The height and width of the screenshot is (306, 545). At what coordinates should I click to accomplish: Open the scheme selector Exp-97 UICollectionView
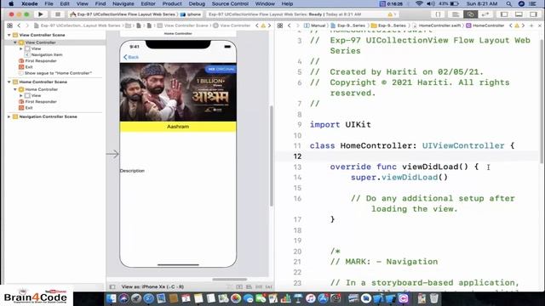[123, 14]
